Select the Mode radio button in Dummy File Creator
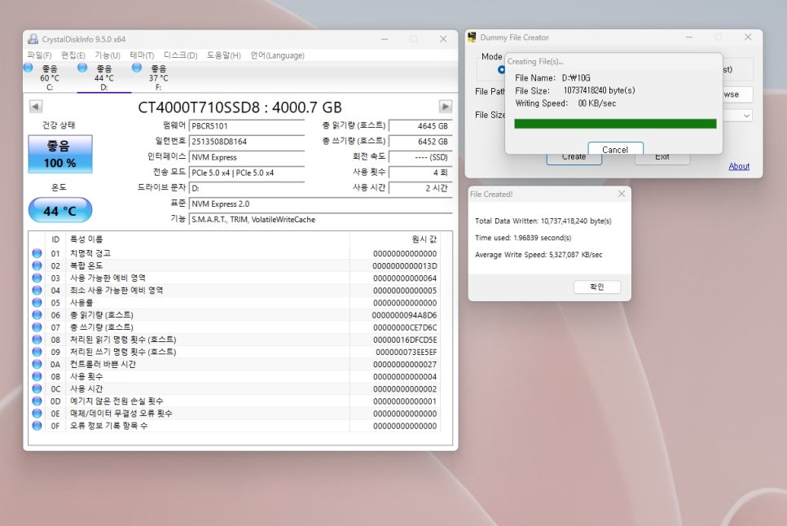The width and height of the screenshot is (787, 526). 501,69
